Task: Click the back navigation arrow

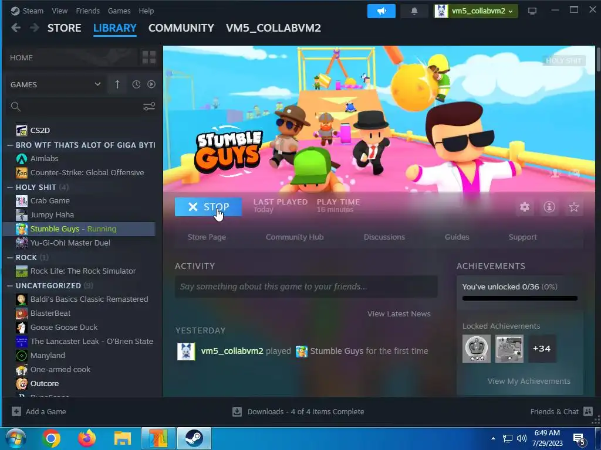Action: tap(16, 28)
